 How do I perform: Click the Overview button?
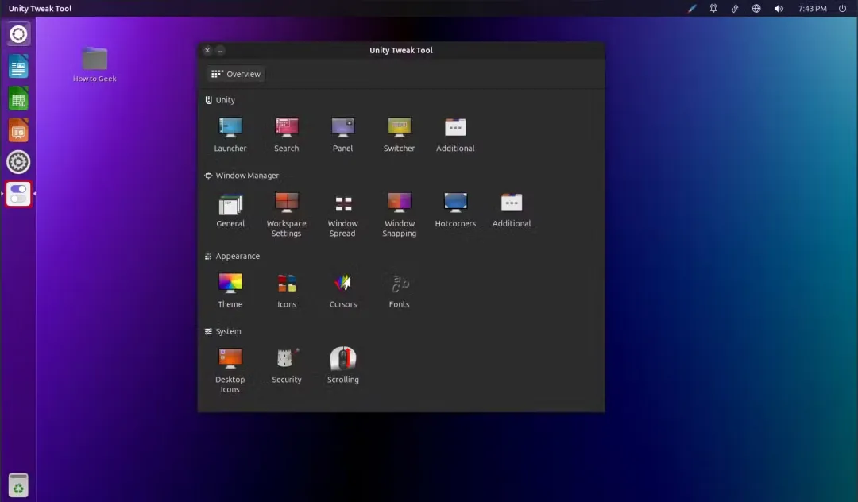click(x=237, y=74)
